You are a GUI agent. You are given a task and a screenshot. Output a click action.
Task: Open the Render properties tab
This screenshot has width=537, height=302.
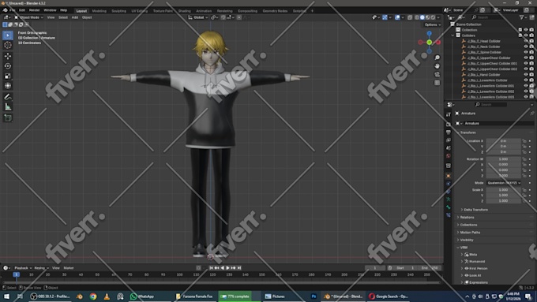(x=449, y=124)
